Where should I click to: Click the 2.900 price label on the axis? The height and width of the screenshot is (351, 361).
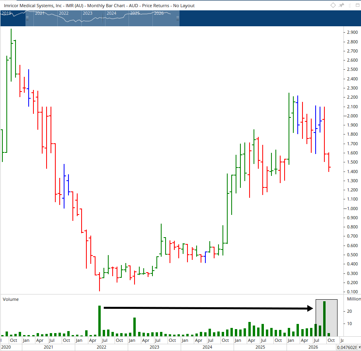(352, 32)
